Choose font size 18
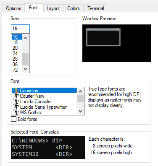The height and width of the screenshot is (166, 158). (17, 43)
